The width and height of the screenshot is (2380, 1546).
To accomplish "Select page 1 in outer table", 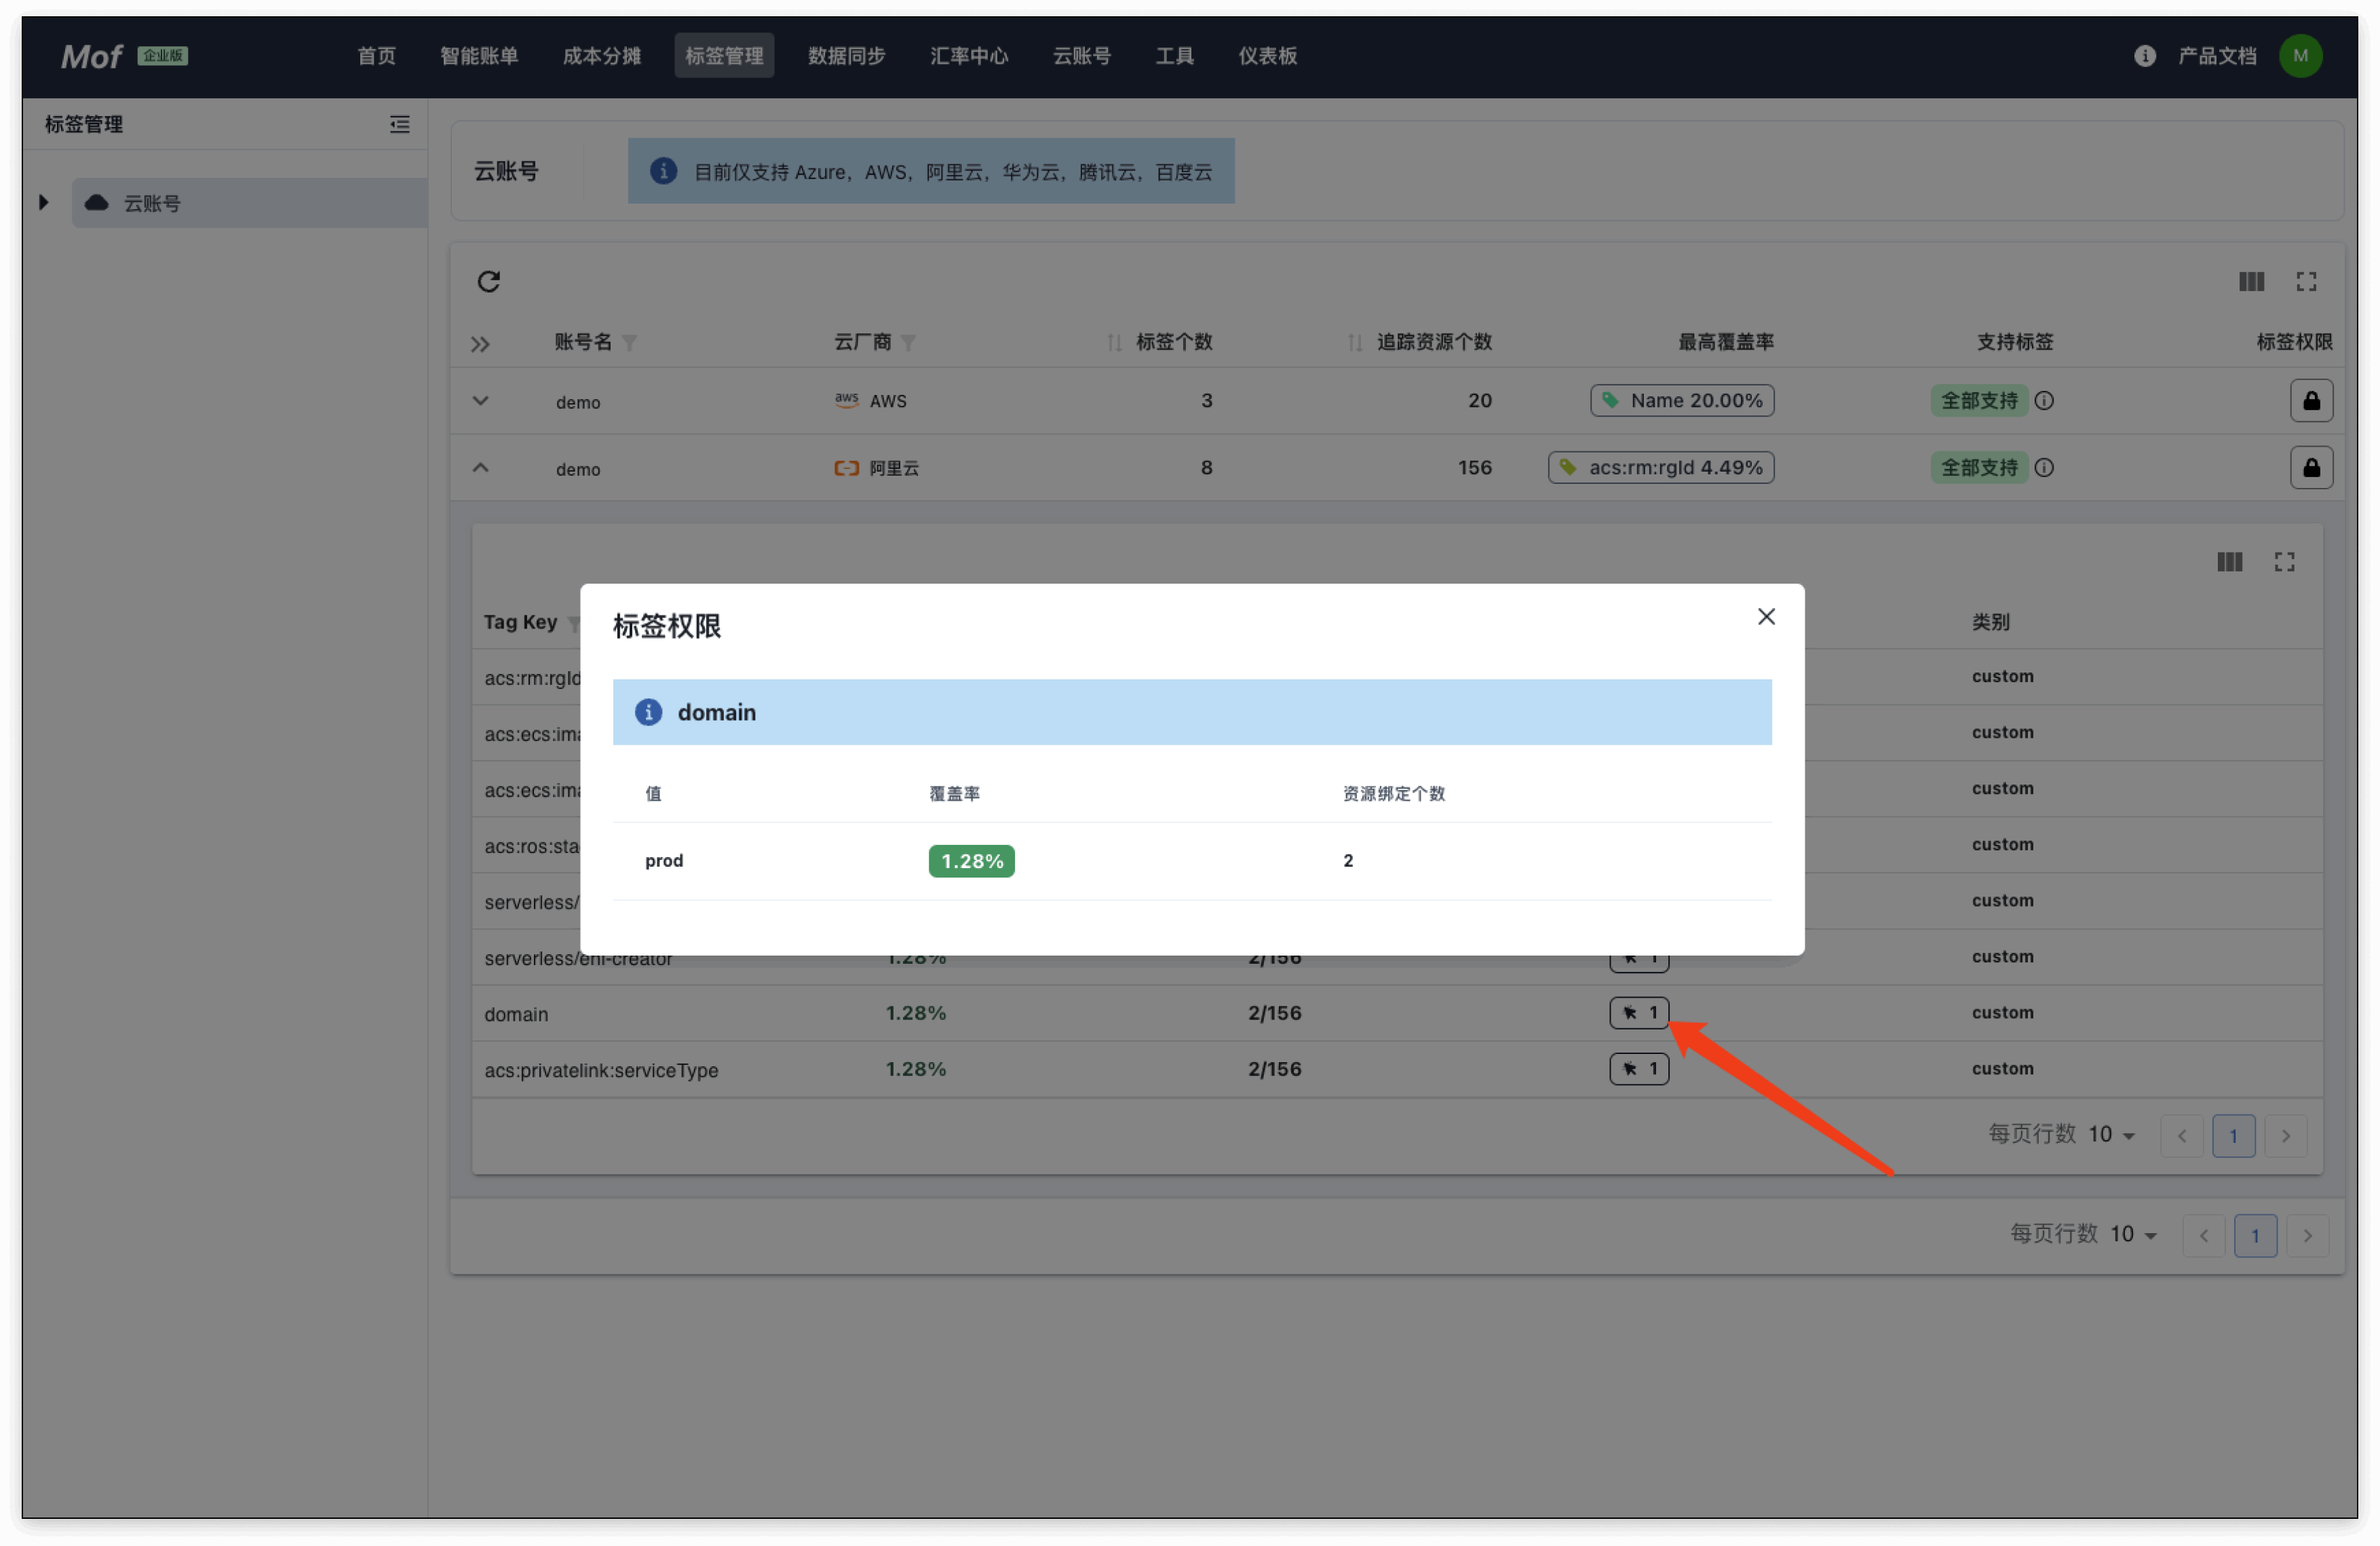I will click(2255, 1236).
